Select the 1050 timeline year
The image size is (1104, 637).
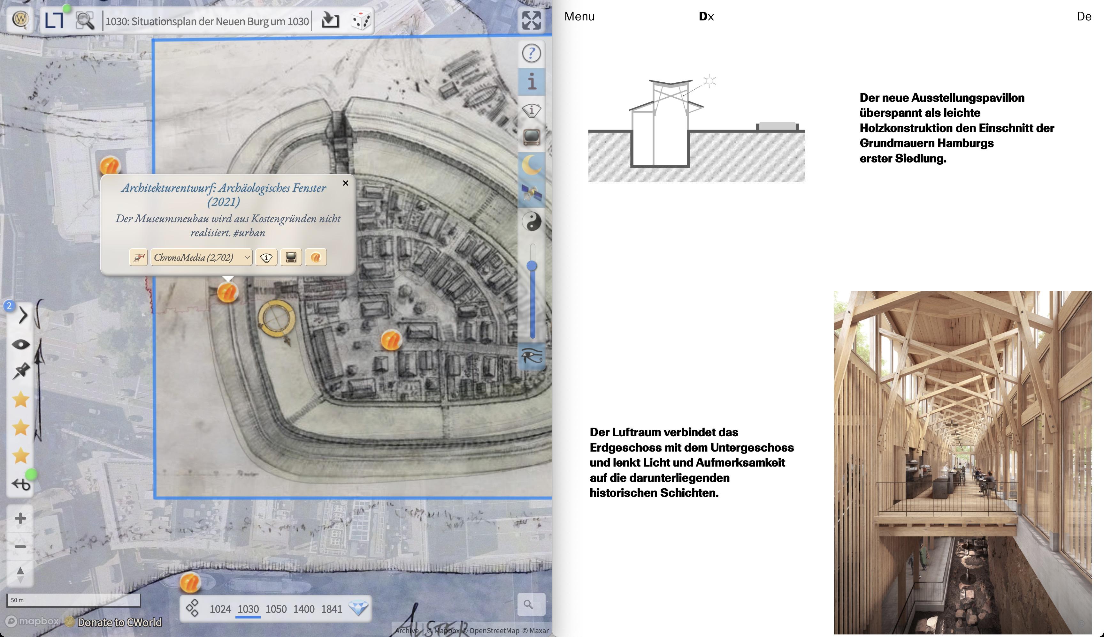point(276,609)
